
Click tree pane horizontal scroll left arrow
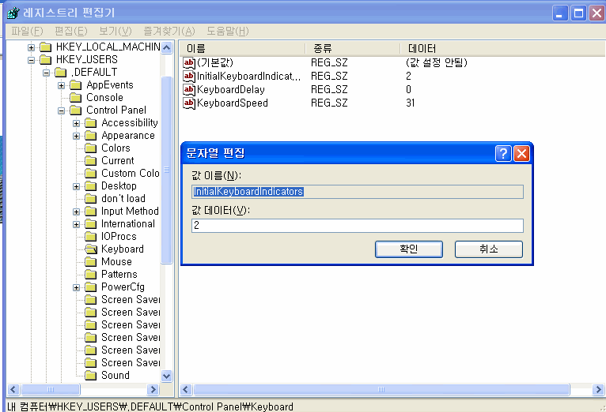13,390
